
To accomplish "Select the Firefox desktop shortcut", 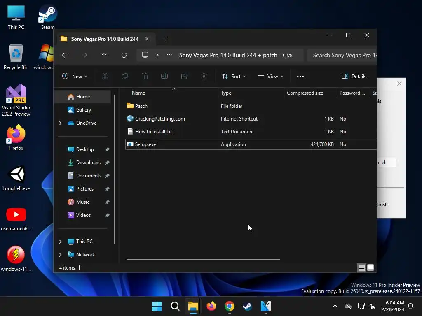I will pos(16,137).
